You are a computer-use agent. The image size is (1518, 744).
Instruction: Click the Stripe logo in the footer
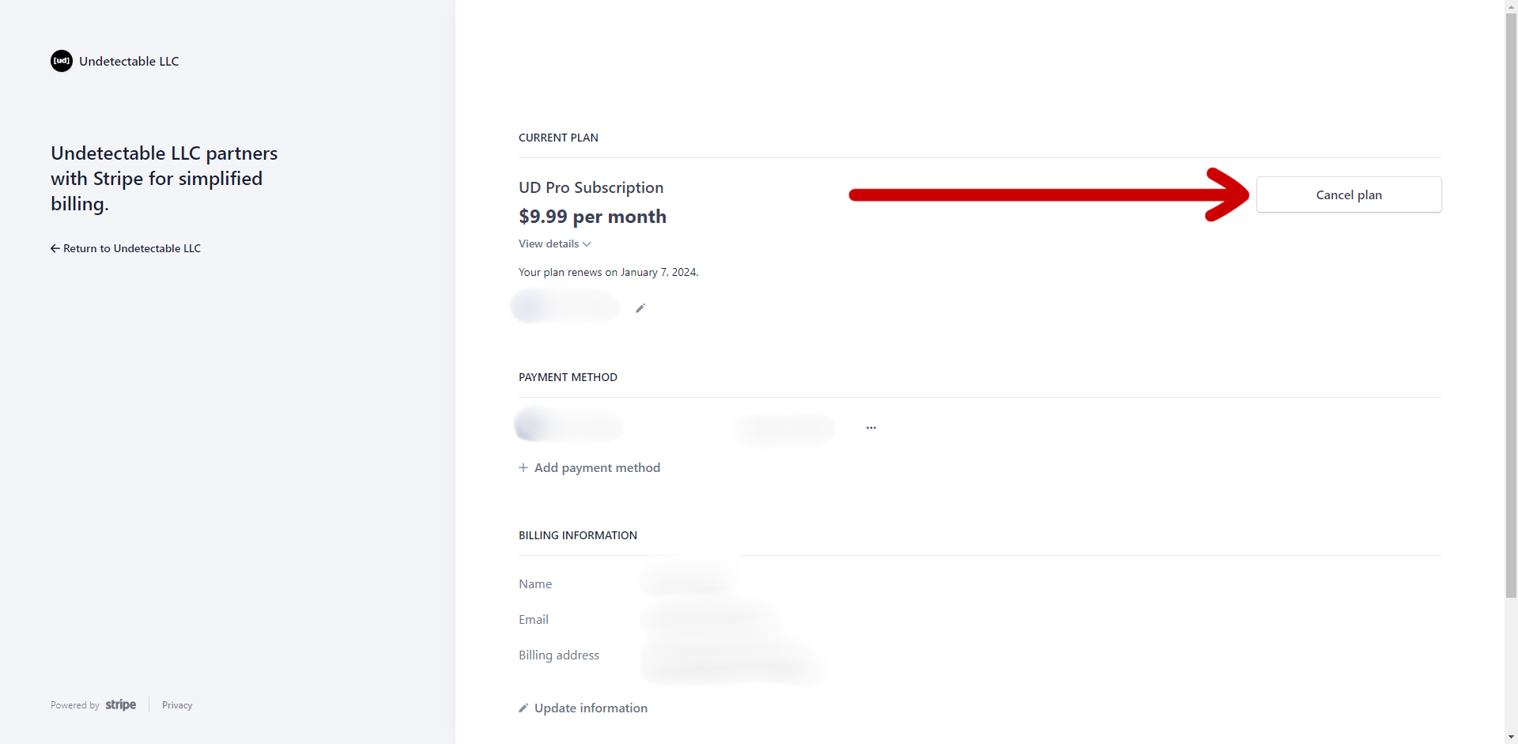pyautogui.click(x=121, y=704)
